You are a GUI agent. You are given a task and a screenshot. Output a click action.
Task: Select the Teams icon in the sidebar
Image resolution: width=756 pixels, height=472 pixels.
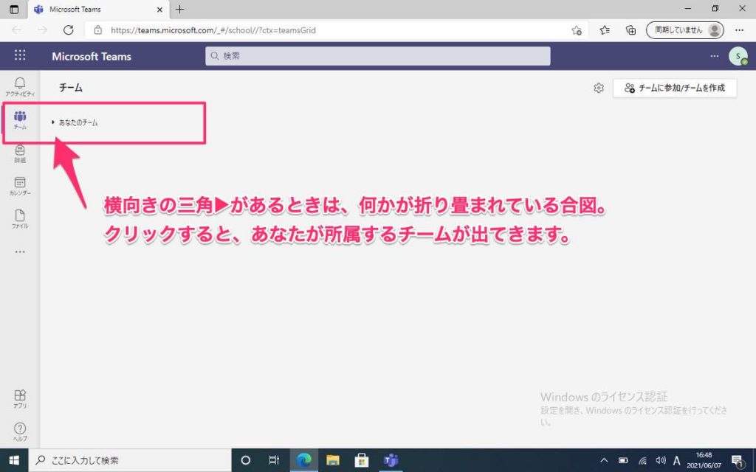(20, 120)
